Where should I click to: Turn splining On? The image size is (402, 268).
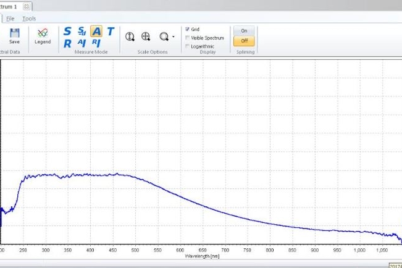tap(244, 31)
